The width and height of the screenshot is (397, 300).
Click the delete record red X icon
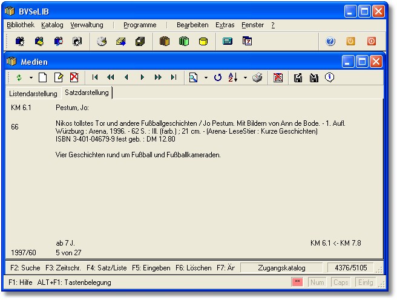(74, 77)
